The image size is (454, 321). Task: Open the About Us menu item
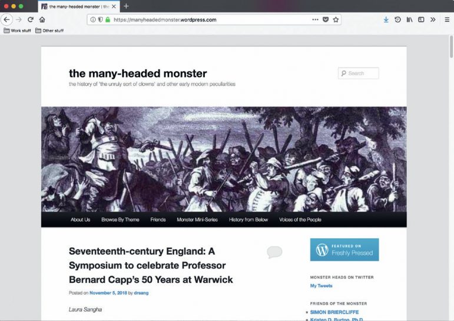80,219
